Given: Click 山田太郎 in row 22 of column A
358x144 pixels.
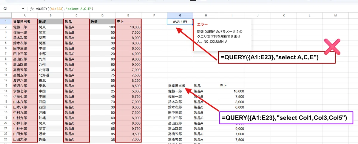Looking at the screenshot, I should [x=25, y=134].
